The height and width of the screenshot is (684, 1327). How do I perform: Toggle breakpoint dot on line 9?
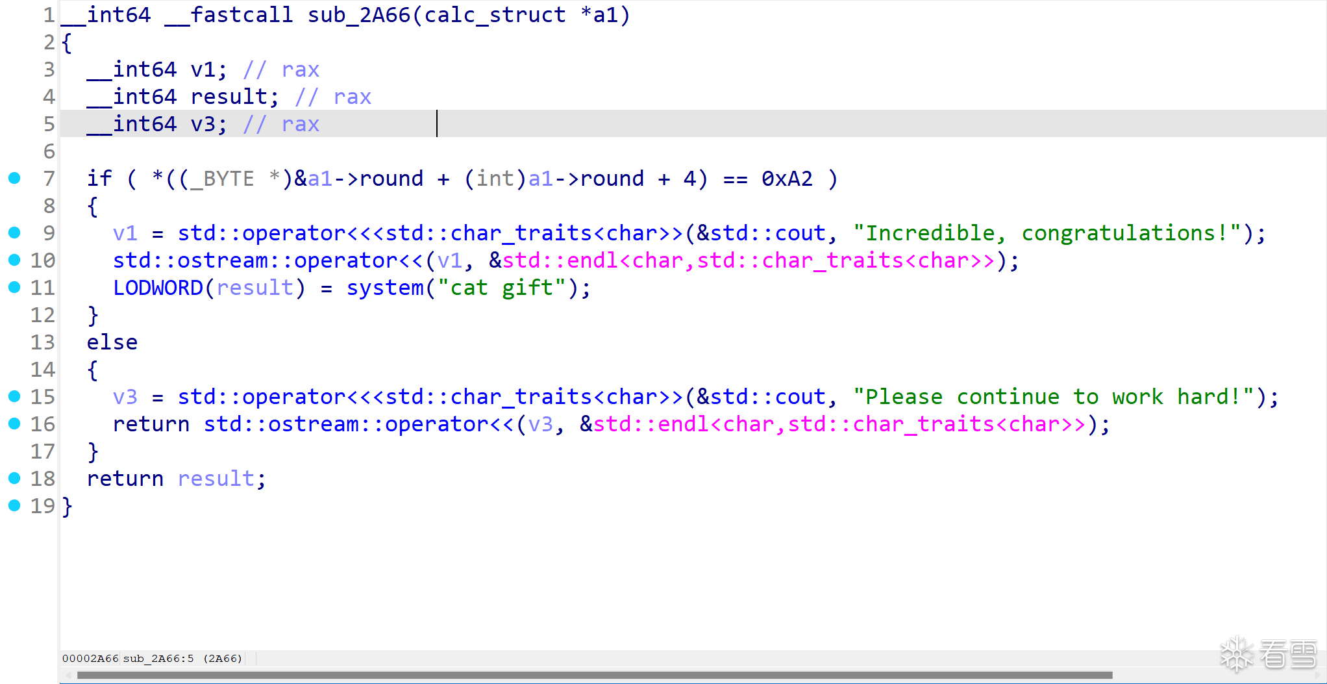[14, 233]
